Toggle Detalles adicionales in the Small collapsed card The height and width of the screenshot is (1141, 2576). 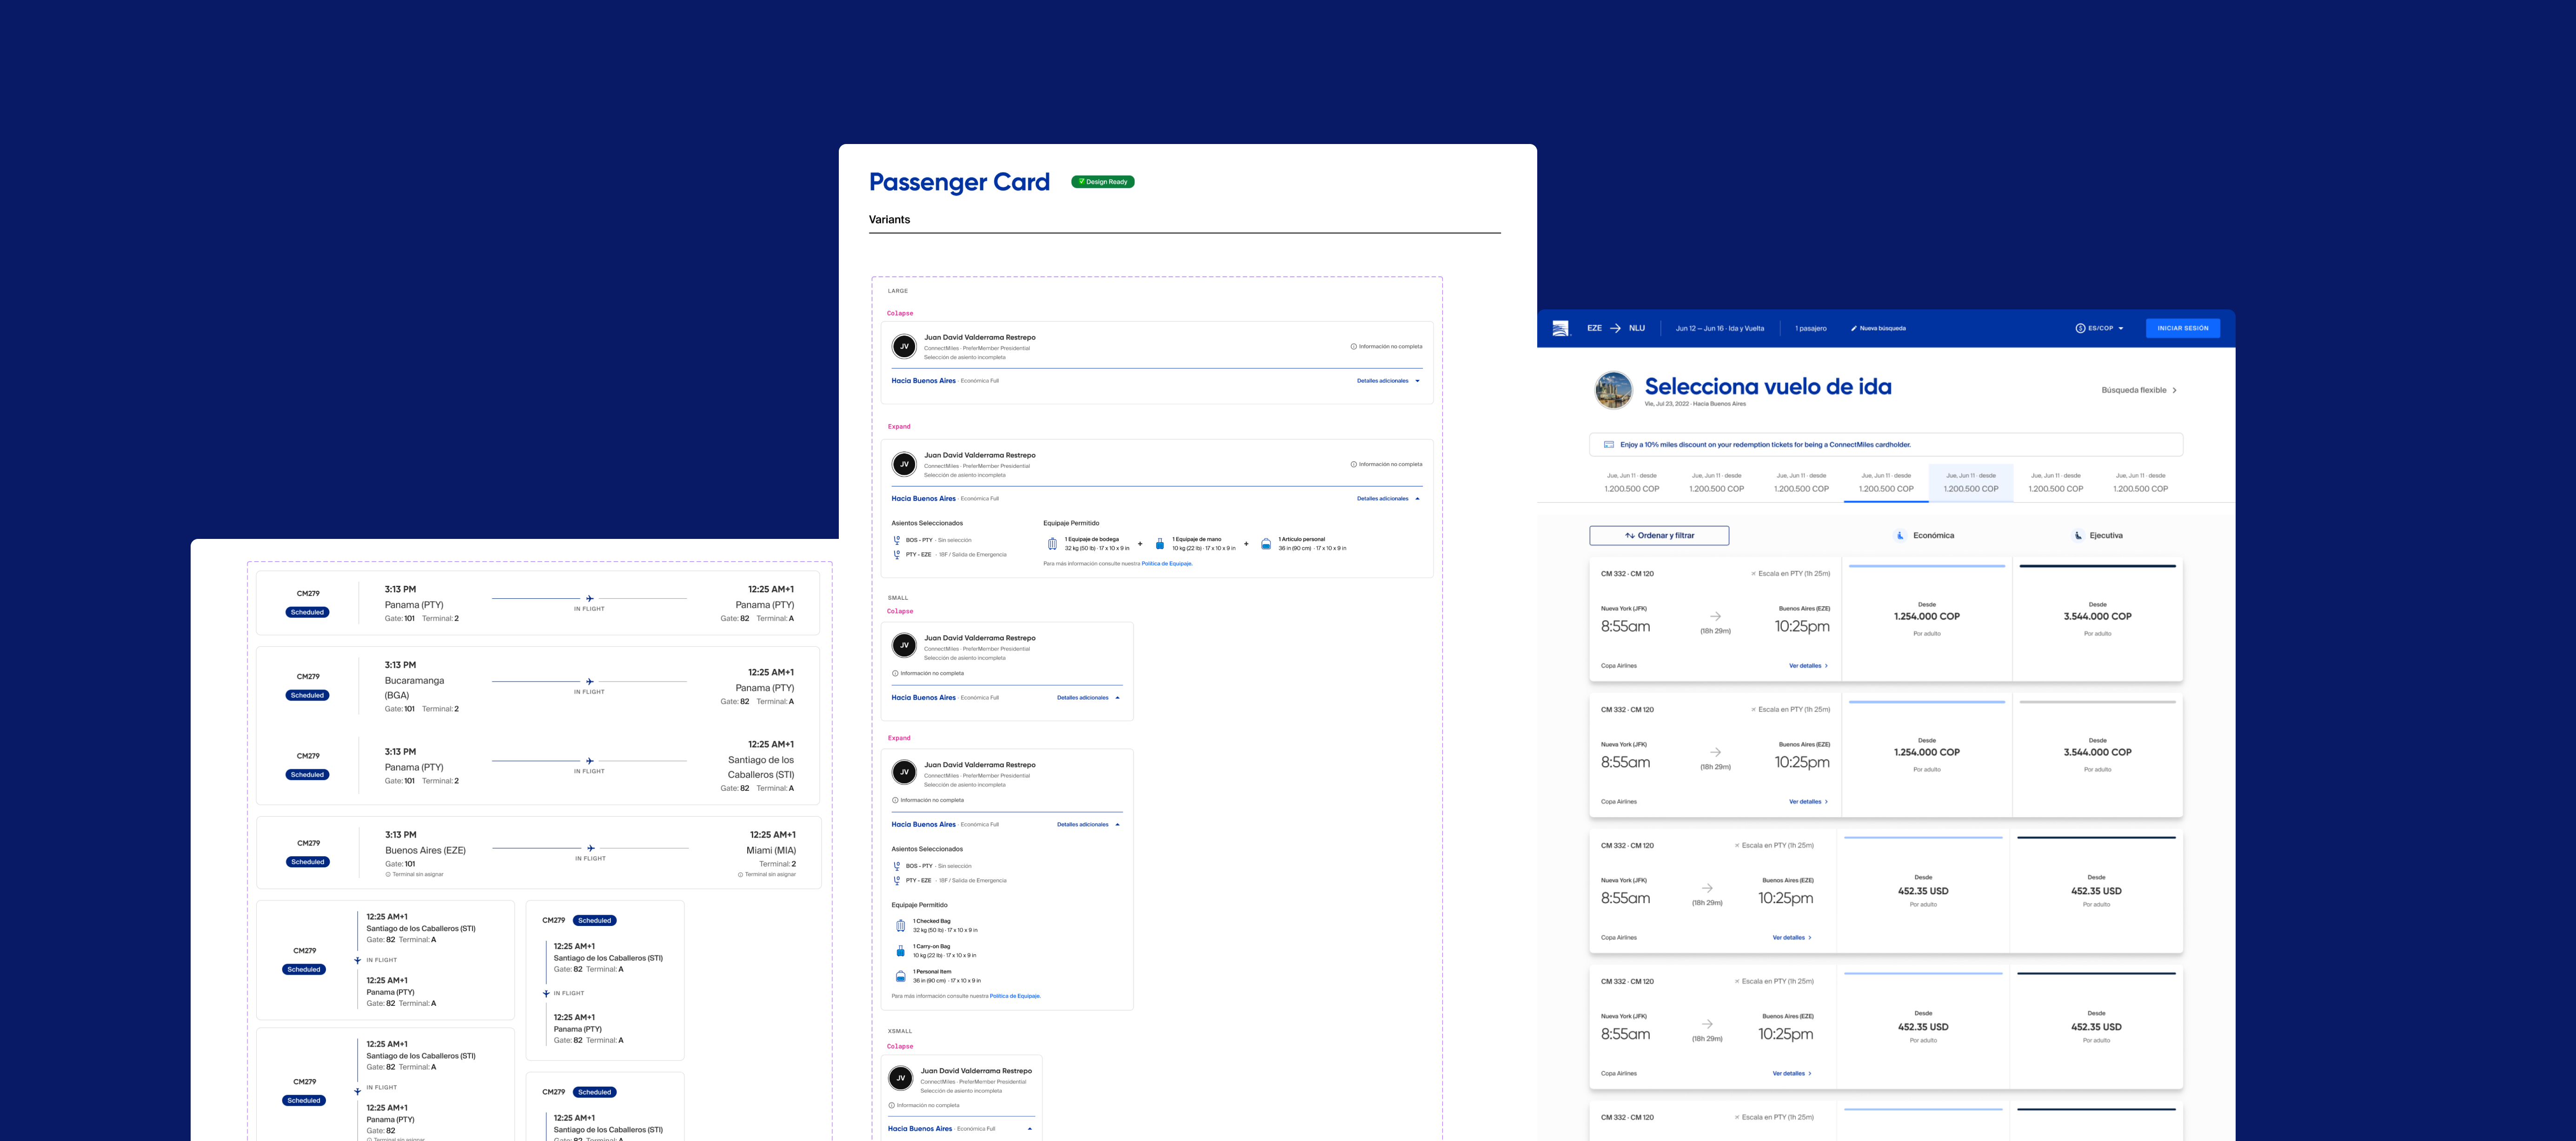1088,697
